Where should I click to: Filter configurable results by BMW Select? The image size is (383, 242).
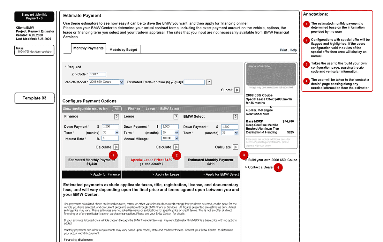(x=169, y=109)
